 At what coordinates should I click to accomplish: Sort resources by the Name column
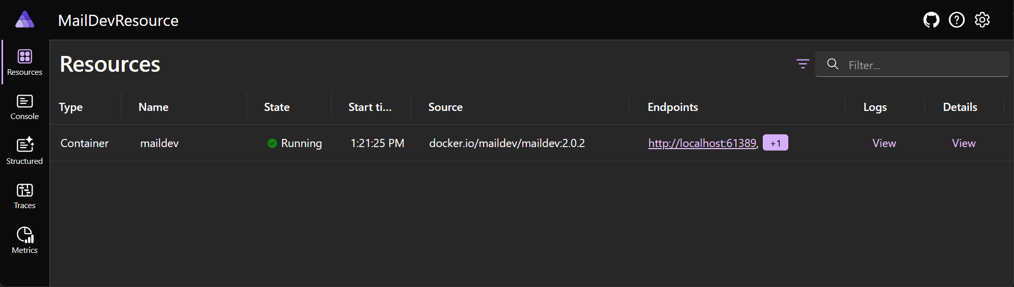pyautogui.click(x=153, y=107)
